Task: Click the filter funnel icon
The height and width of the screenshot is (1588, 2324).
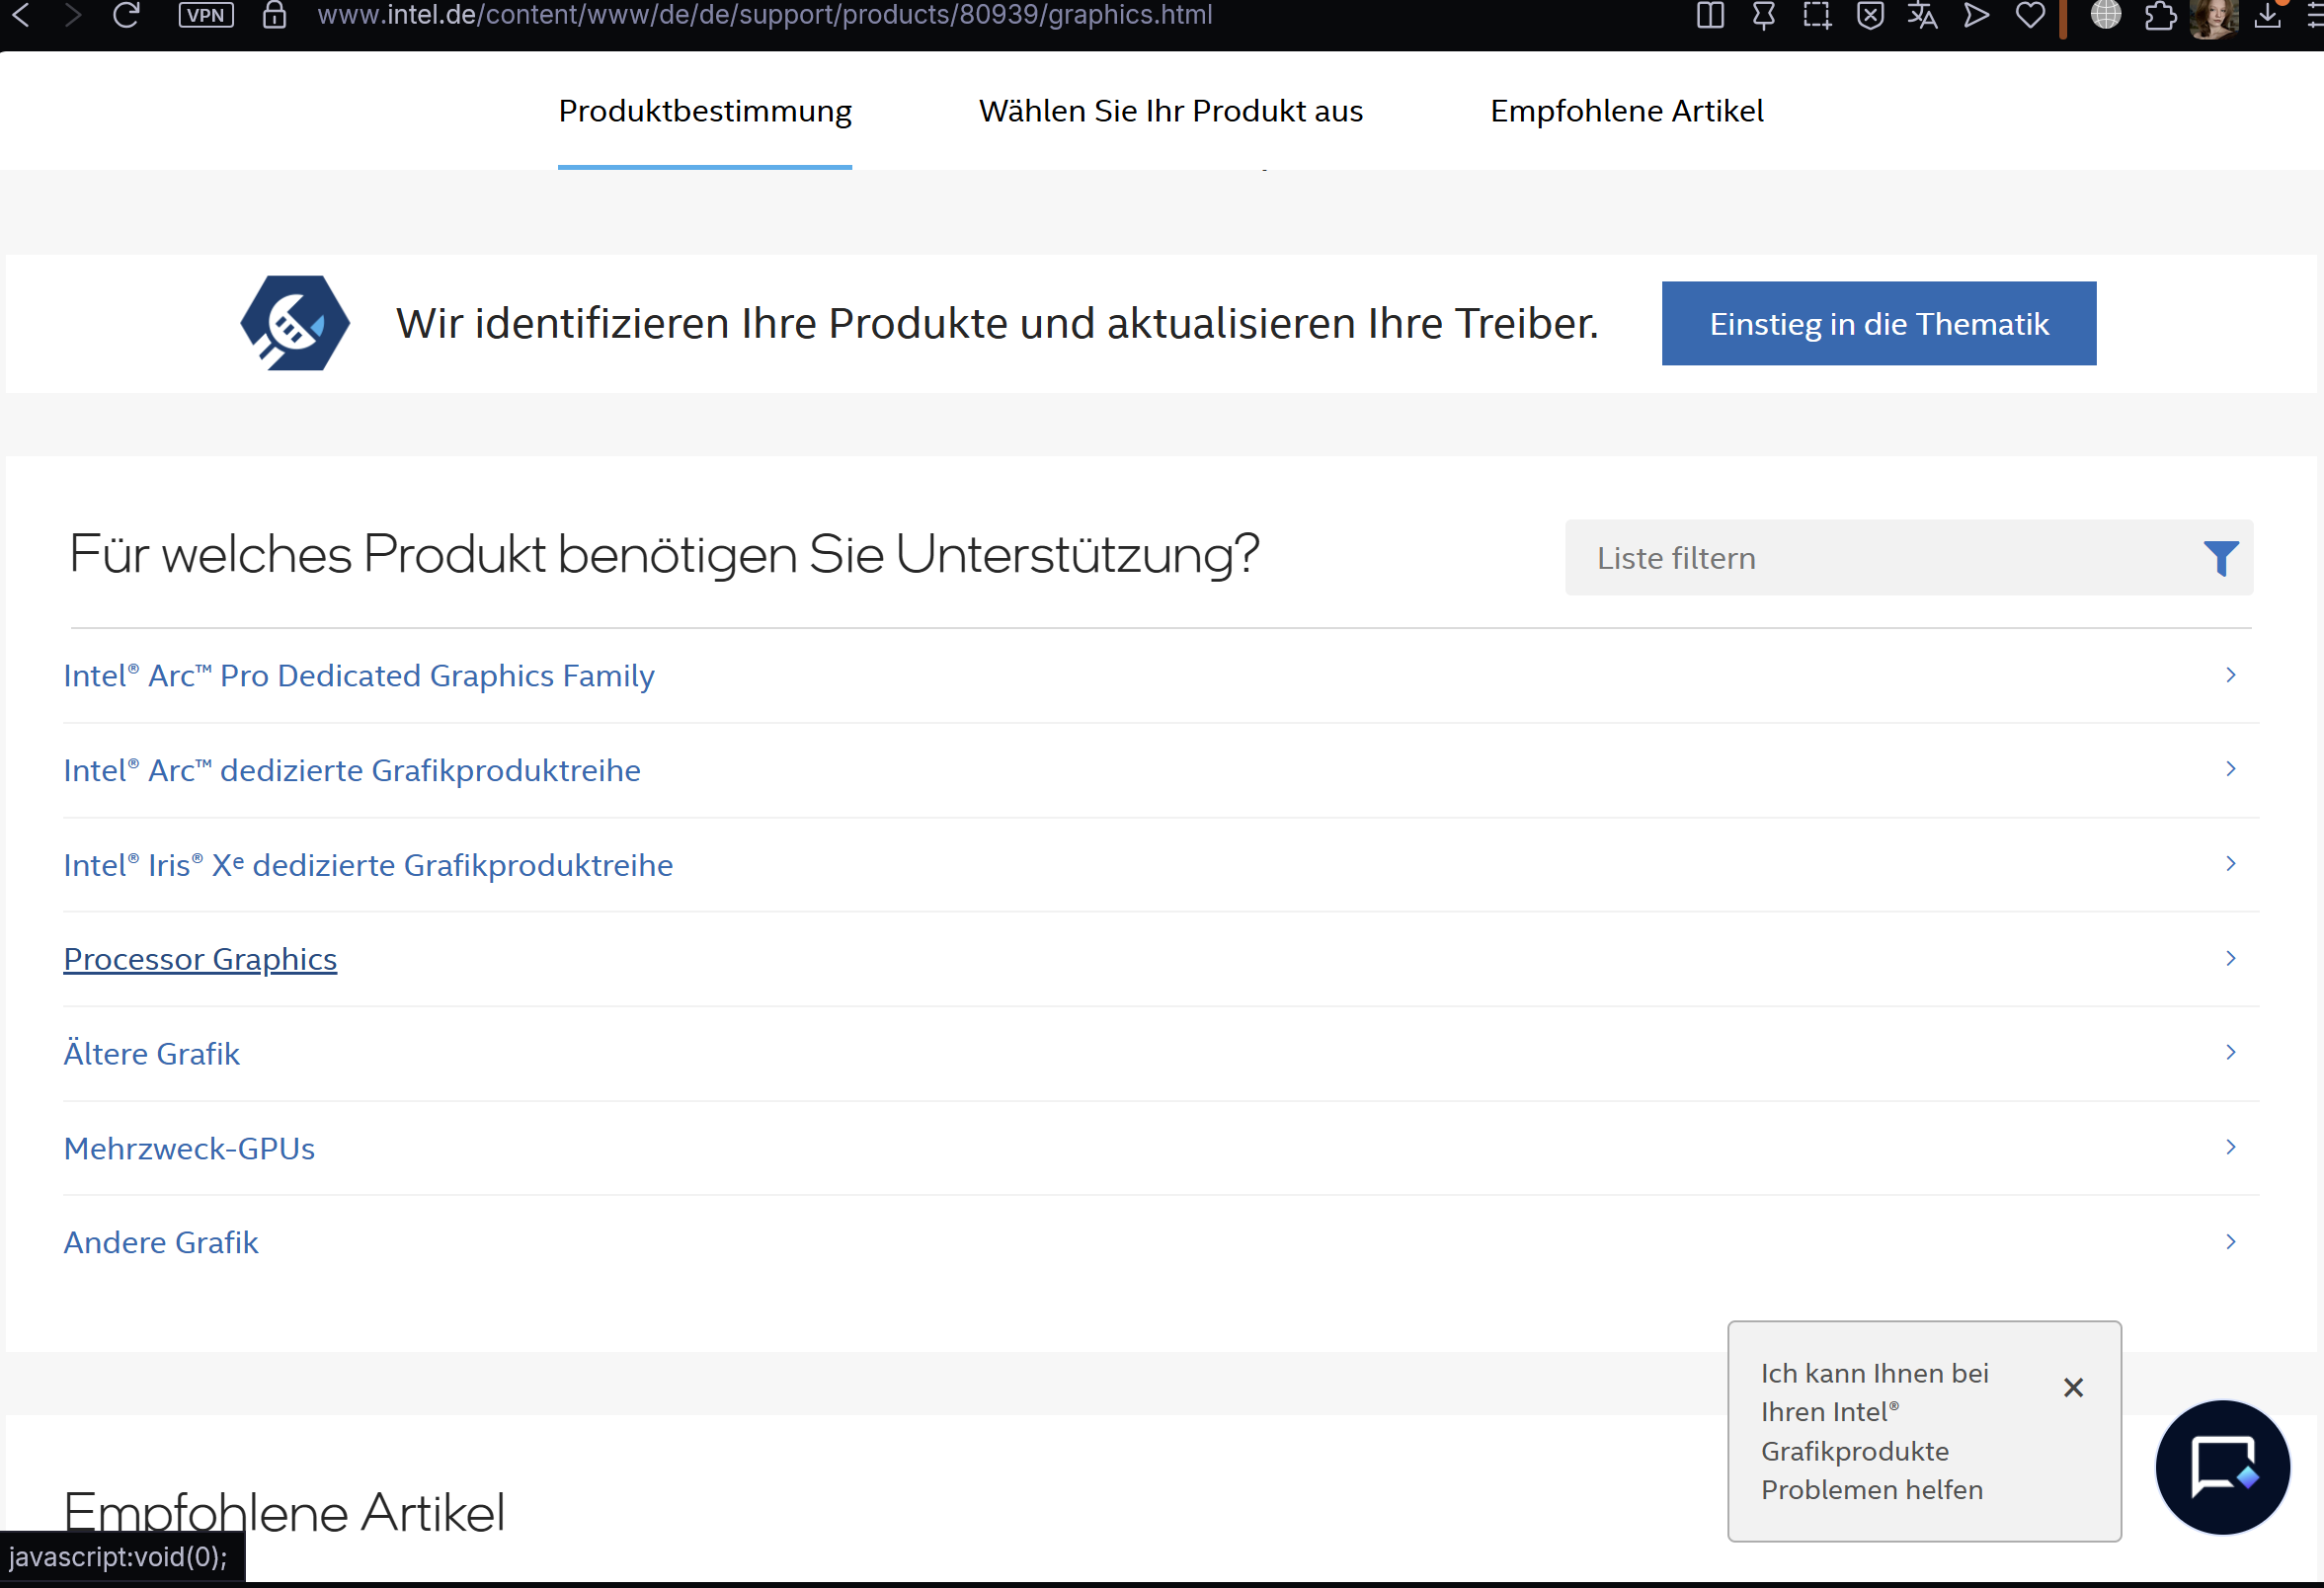Action: [x=2220, y=558]
